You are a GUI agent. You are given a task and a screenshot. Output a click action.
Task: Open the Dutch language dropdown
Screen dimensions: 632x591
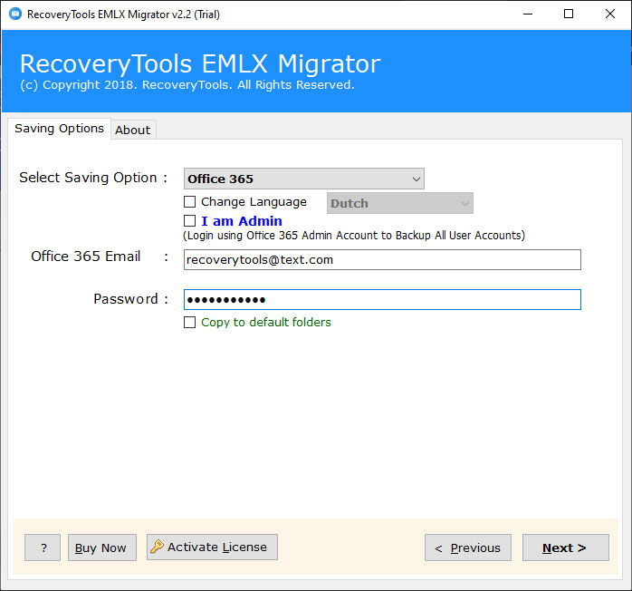[x=400, y=203]
